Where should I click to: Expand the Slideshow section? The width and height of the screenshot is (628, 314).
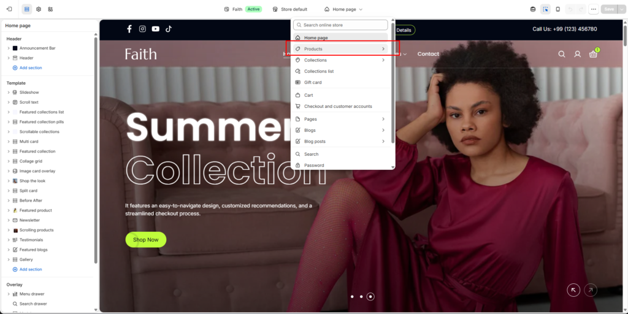pyautogui.click(x=9, y=93)
